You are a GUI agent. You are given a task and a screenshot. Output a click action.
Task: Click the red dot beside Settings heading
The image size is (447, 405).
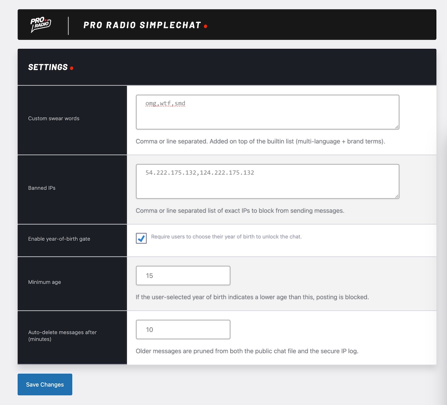72,68
